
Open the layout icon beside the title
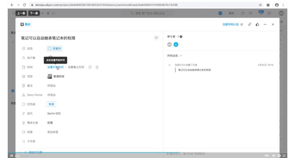pyautogui.click(x=156, y=38)
